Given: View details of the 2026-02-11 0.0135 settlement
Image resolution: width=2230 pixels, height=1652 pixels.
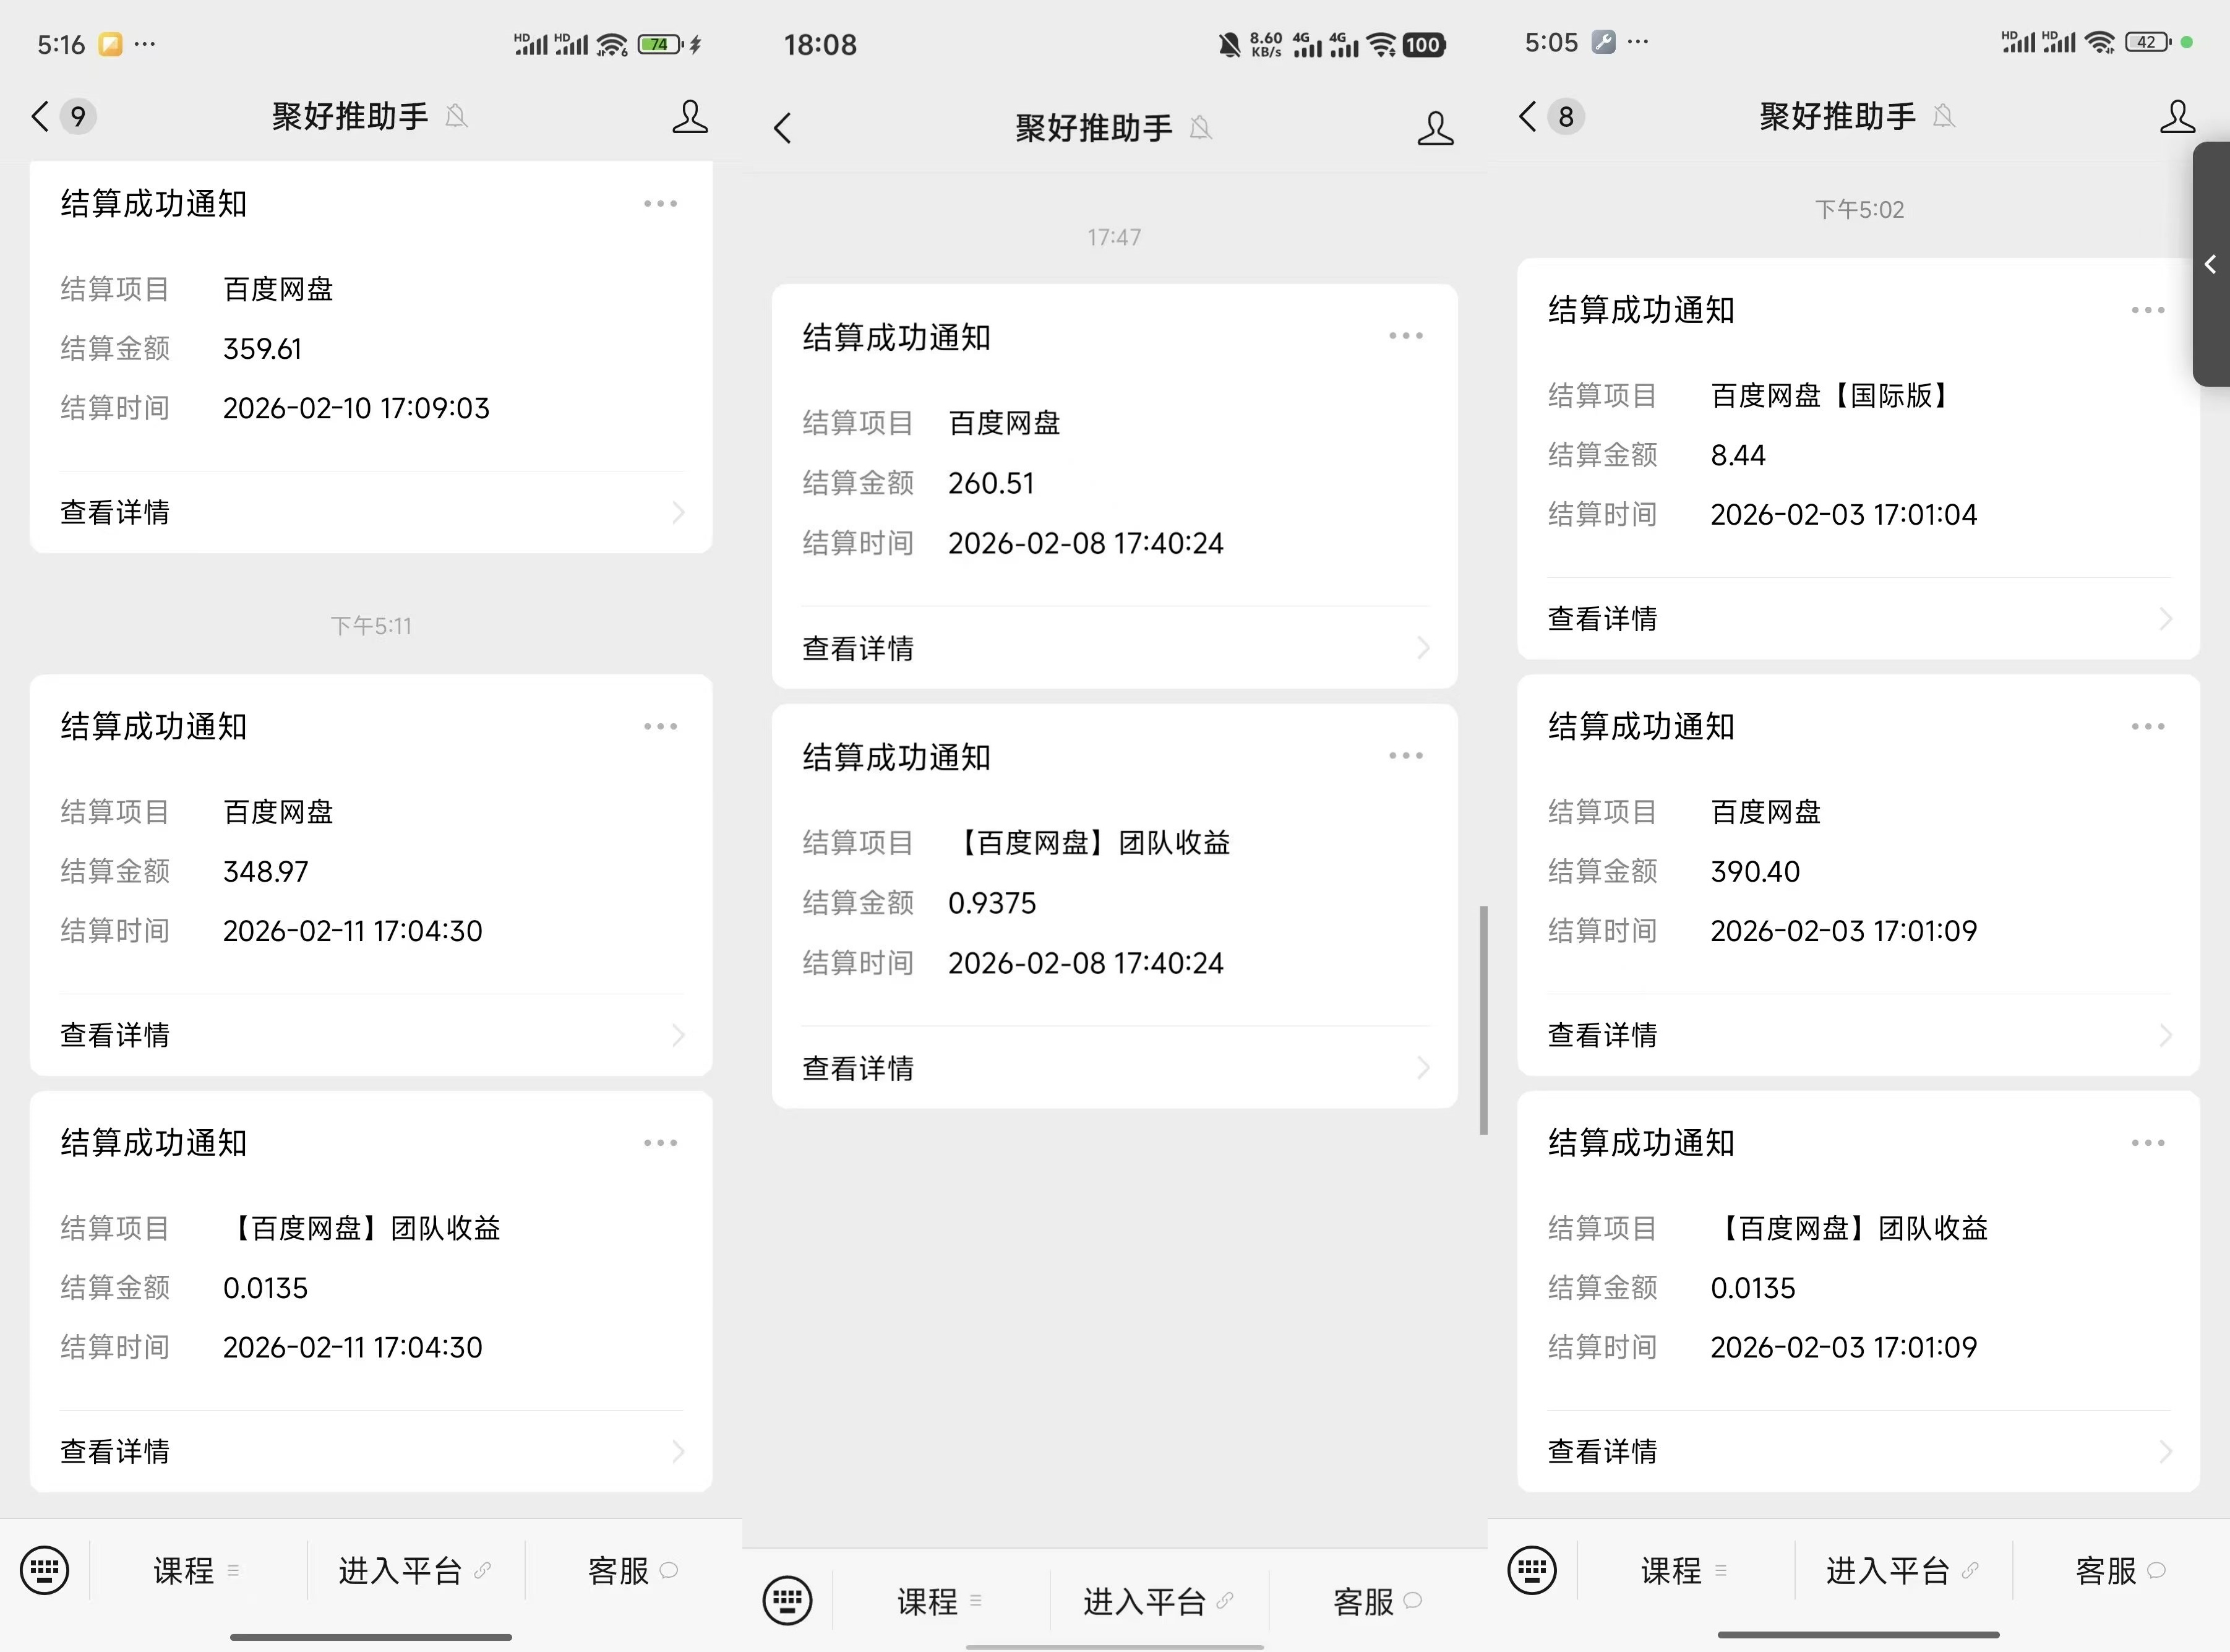Looking at the screenshot, I should point(372,1451).
